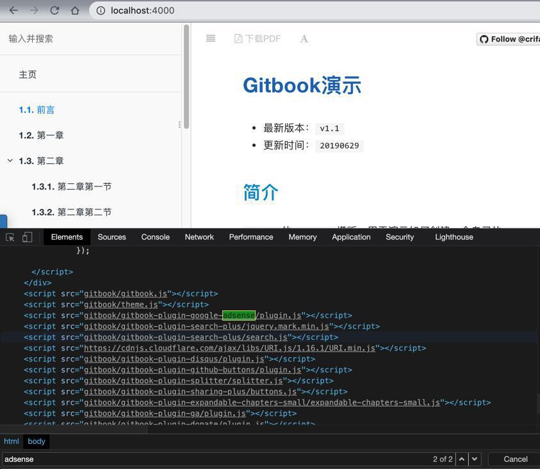Open the Console tab
Image resolution: width=540 pixels, height=469 pixels.
pyautogui.click(x=155, y=237)
